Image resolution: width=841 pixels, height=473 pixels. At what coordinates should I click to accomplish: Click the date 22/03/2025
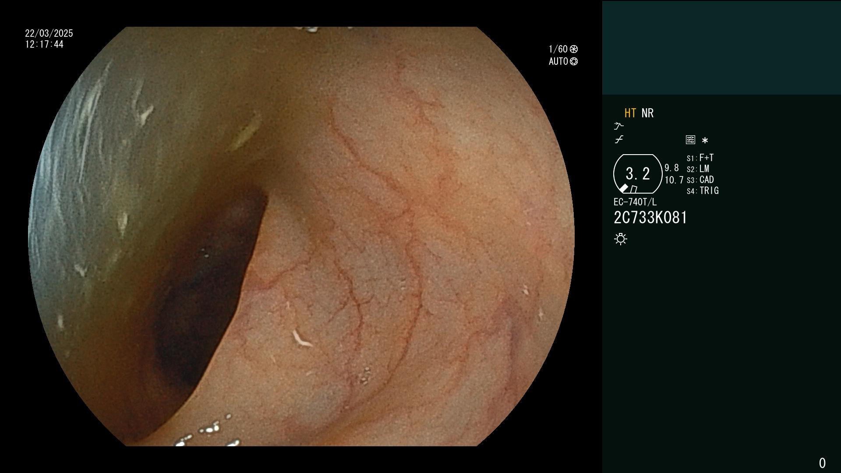click(49, 33)
